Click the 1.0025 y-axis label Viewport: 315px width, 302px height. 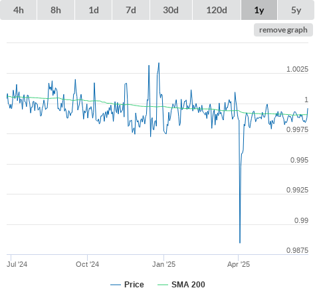[x=297, y=69]
